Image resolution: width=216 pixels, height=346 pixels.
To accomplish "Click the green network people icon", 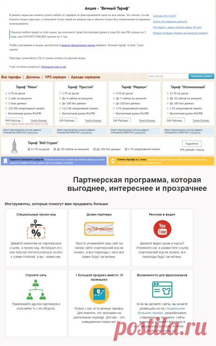I will click(36, 289).
